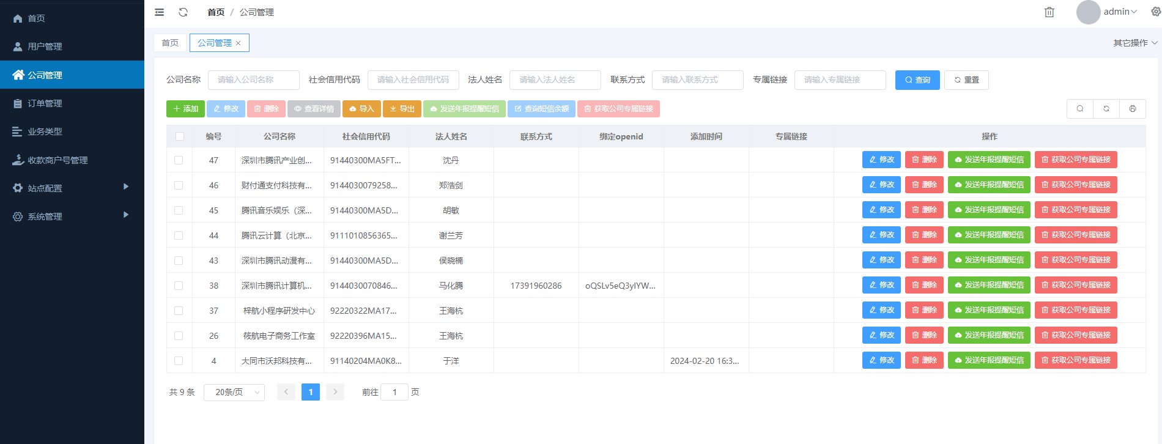Focus the 法人姓名 search field

click(555, 80)
